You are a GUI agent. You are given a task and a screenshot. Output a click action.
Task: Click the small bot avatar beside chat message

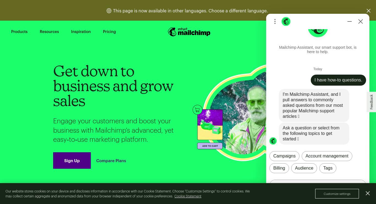point(273,141)
